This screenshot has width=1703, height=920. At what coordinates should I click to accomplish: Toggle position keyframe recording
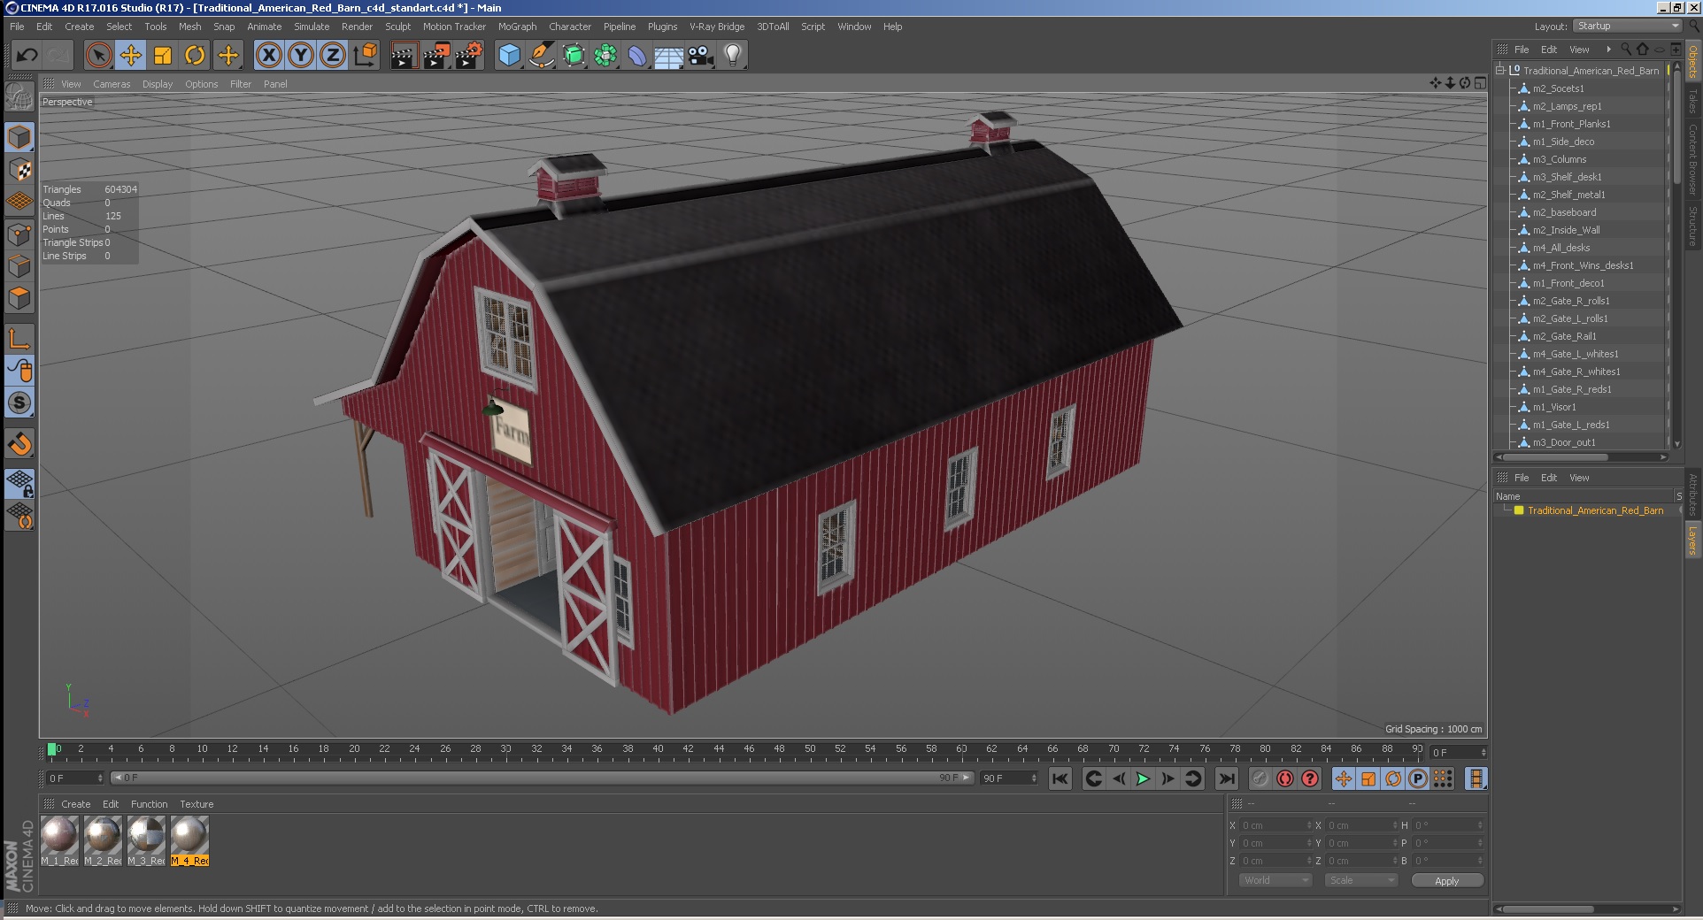[1344, 778]
